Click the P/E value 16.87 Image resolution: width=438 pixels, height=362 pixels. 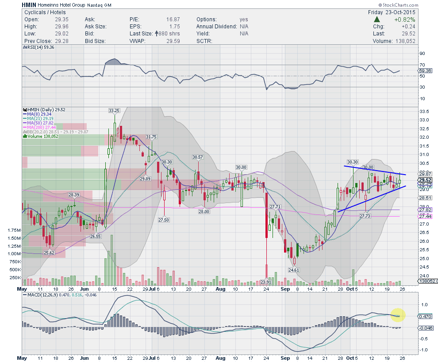click(x=173, y=19)
